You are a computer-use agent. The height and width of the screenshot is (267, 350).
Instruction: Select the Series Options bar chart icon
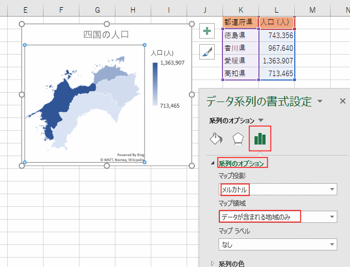[x=260, y=138]
